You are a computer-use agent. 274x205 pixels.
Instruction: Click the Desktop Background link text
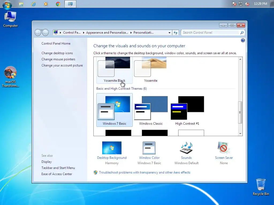click(112, 158)
